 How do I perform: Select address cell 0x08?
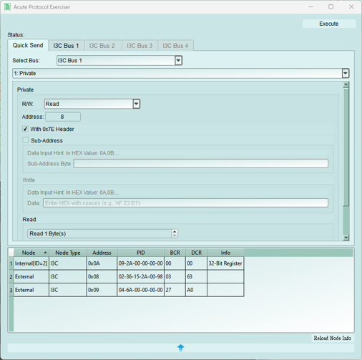[x=102, y=277]
